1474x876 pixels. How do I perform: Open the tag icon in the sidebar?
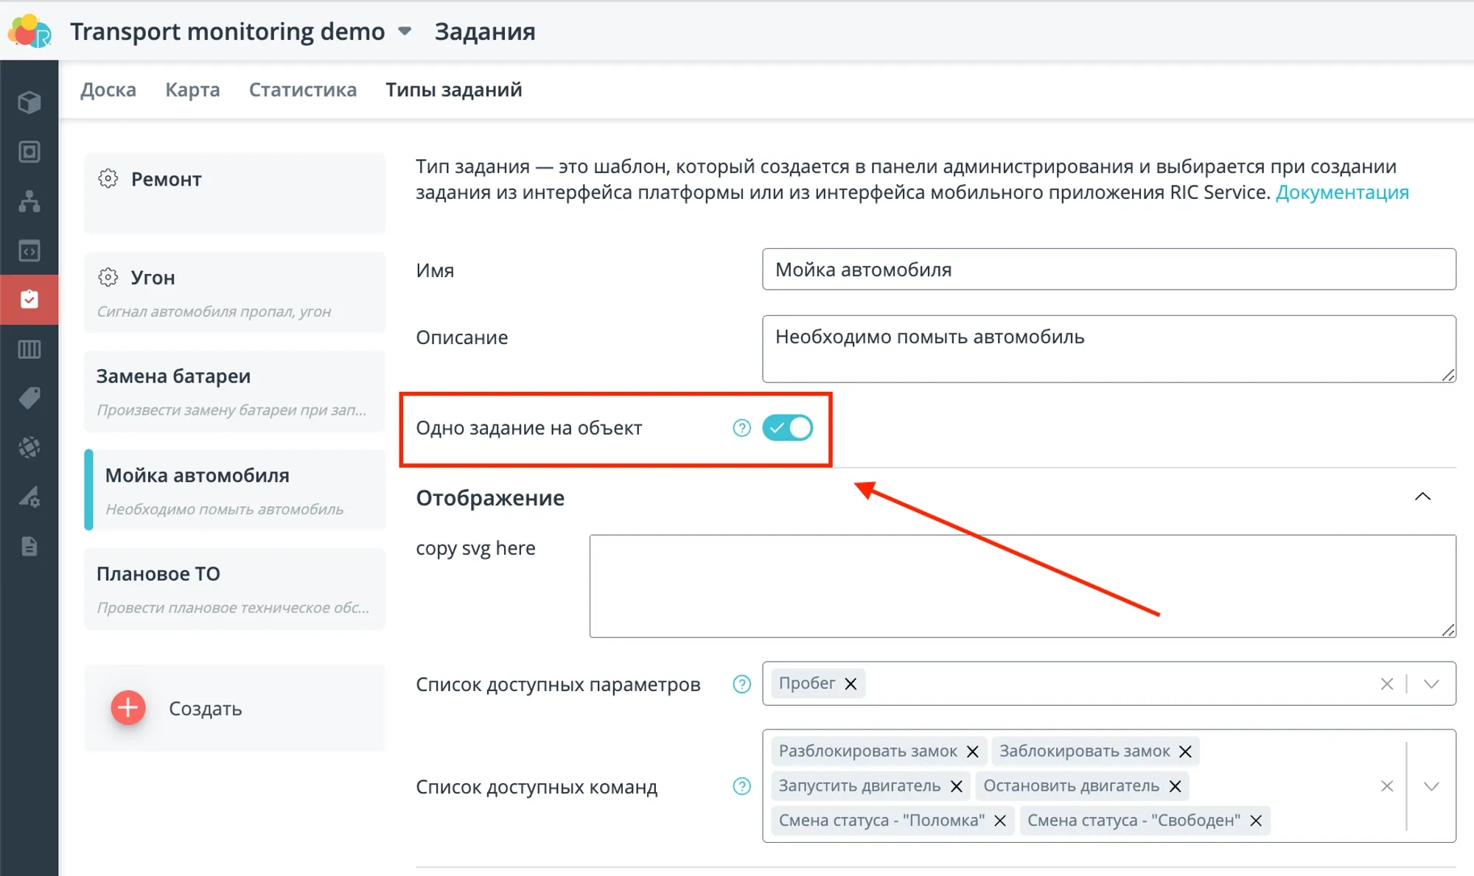(x=29, y=398)
